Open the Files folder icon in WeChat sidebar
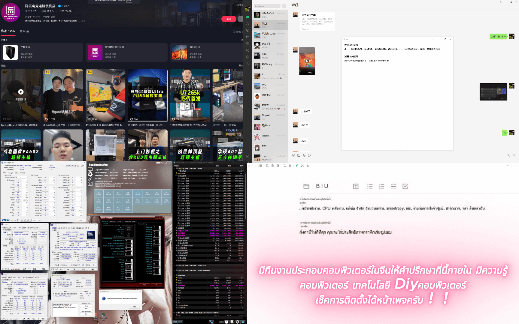 [247, 37]
